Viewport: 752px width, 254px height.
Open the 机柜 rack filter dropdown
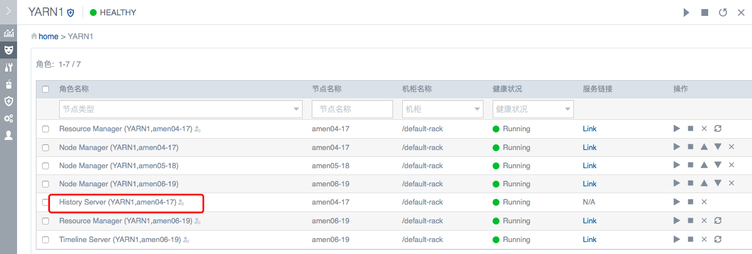tap(443, 109)
